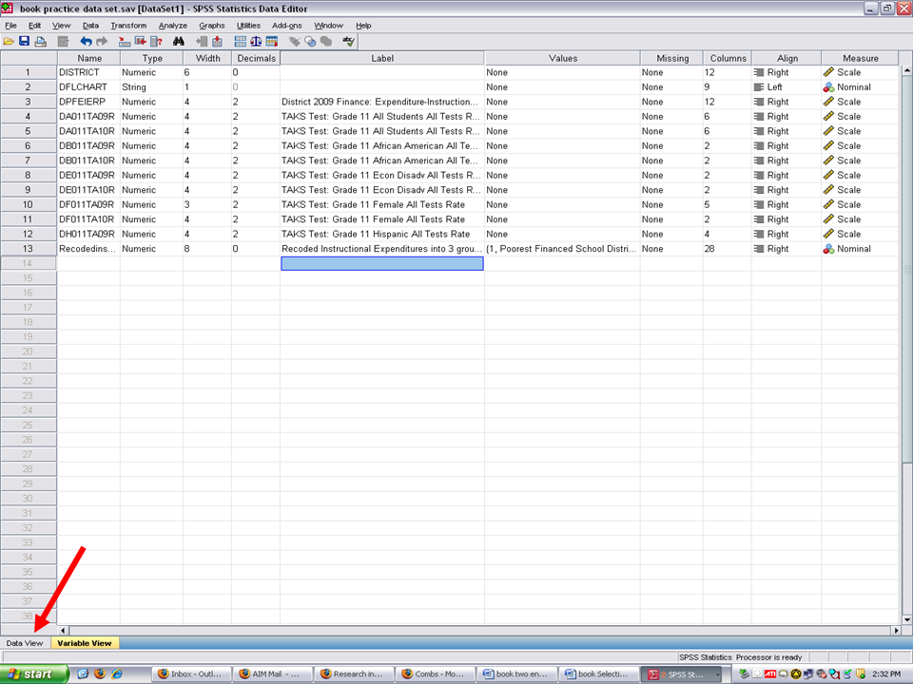Click the blue Undo arrow
This screenshot has width=913, height=684.
(x=86, y=42)
